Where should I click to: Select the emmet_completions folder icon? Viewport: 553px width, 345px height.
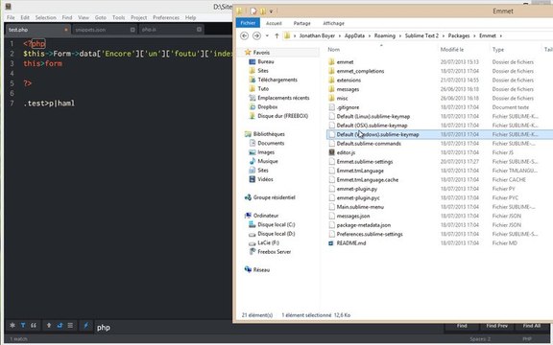331,71
